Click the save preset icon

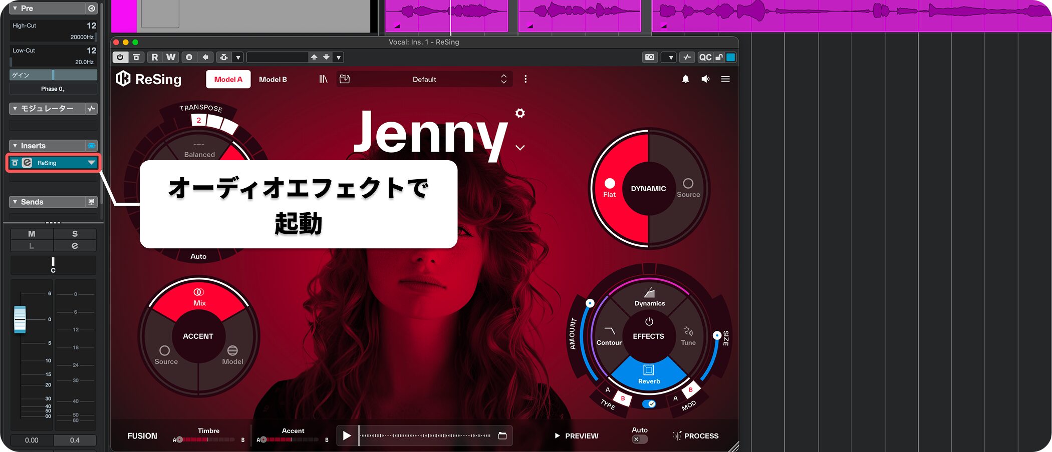tap(345, 79)
